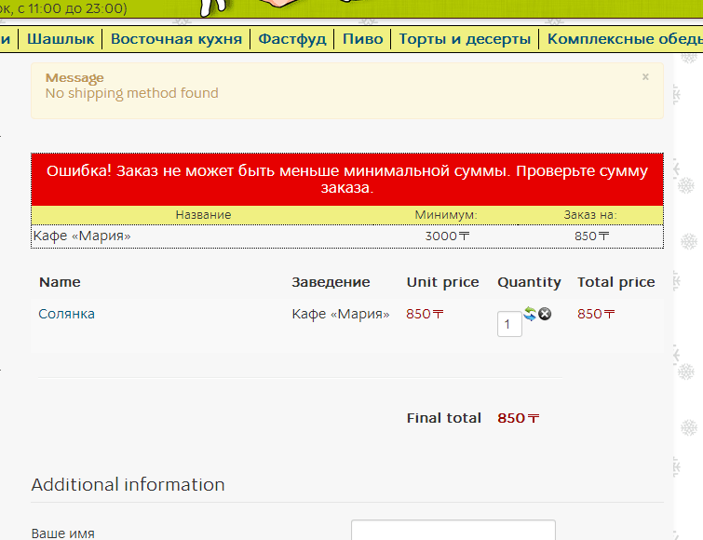
Task: Open the Шашлык menu category
Action: tap(61, 39)
